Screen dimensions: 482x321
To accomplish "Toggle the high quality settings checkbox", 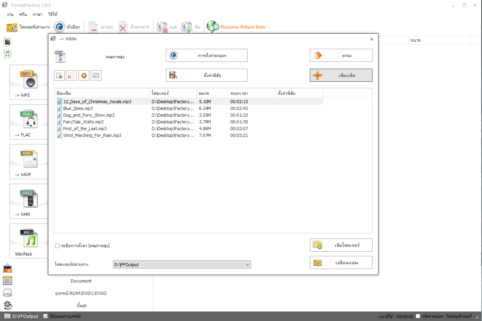I will (58, 246).
